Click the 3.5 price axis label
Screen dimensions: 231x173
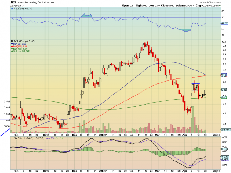click(224, 124)
